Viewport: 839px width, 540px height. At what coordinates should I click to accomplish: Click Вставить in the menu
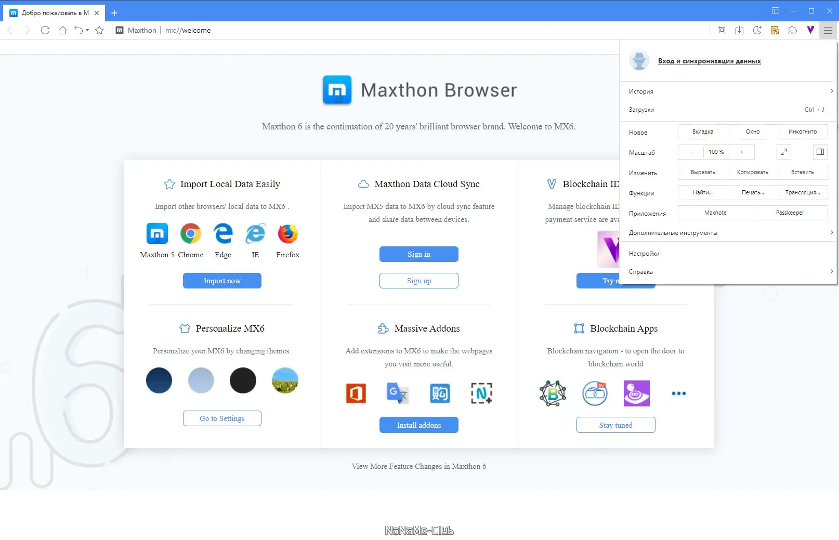(803, 172)
